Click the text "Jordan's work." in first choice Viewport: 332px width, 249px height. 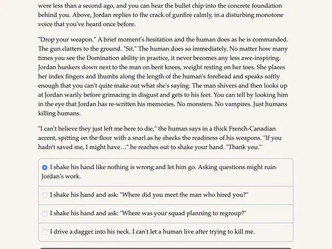point(61,176)
